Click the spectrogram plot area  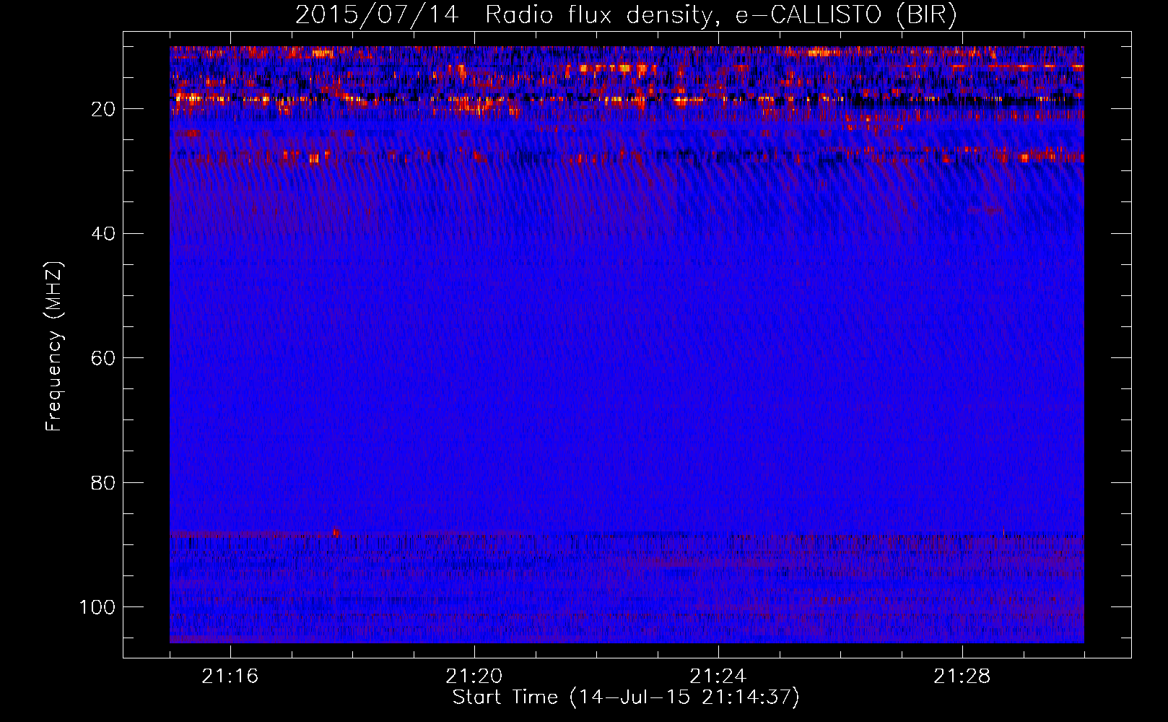[x=627, y=344]
